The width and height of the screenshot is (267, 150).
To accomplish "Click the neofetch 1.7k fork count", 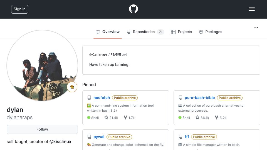I will click(x=132, y=118).
